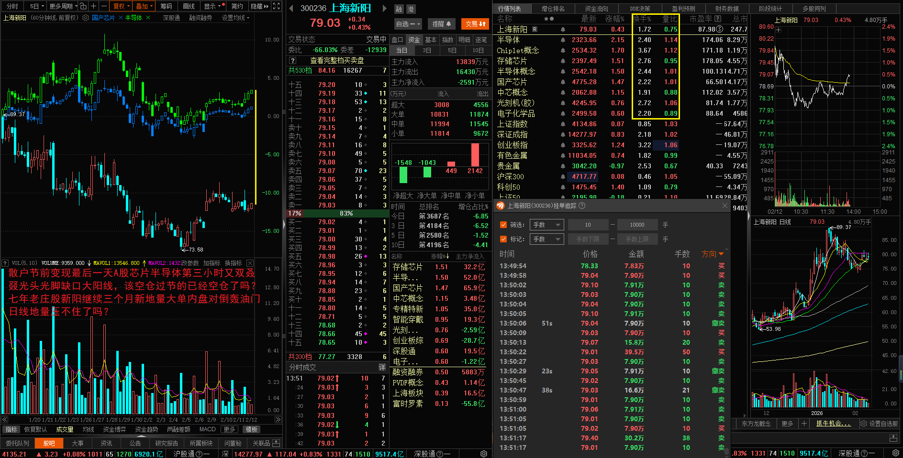Toggle the 模板 template button
Screen dimensions: 903x458
(252, 429)
